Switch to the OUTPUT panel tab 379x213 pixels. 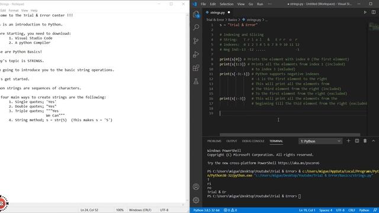(232, 141)
